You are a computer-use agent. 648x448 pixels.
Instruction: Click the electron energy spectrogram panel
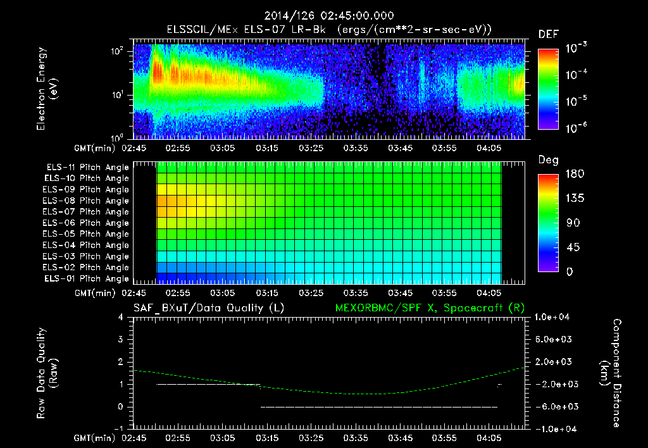329,89
